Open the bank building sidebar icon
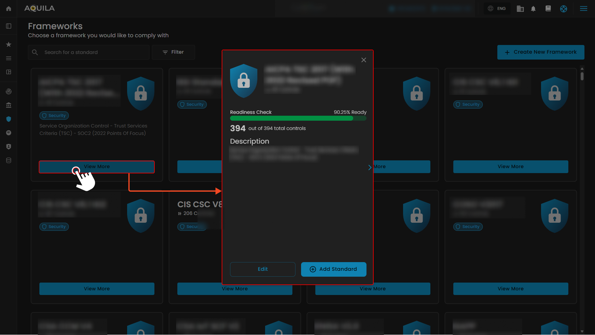 pyautogui.click(x=9, y=105)
